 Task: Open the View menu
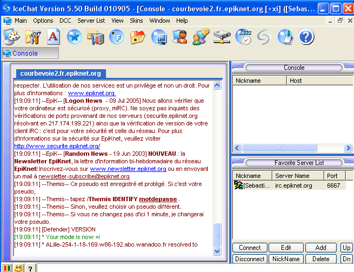(117, 21)
